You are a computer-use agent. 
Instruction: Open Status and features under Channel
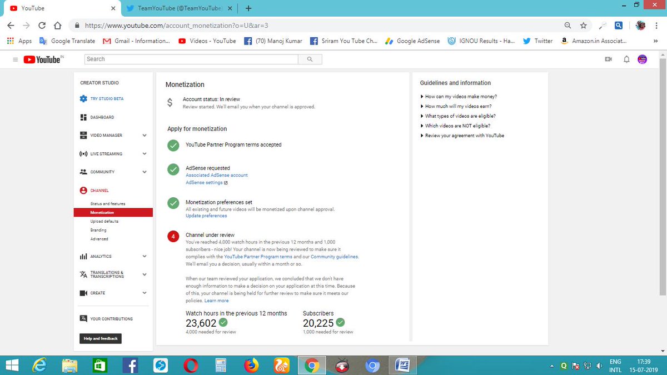(x=108, y=204)
